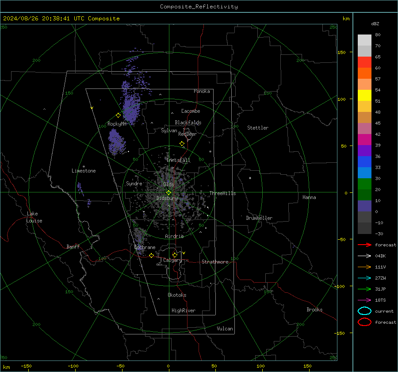Image resolution: width=398 pixels, height=372 pixels.
Task: Click the Lake Louise label
Action: point(34,217)
